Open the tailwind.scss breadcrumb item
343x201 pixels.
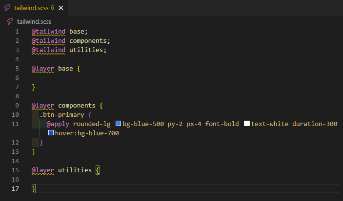coord(34,21)
